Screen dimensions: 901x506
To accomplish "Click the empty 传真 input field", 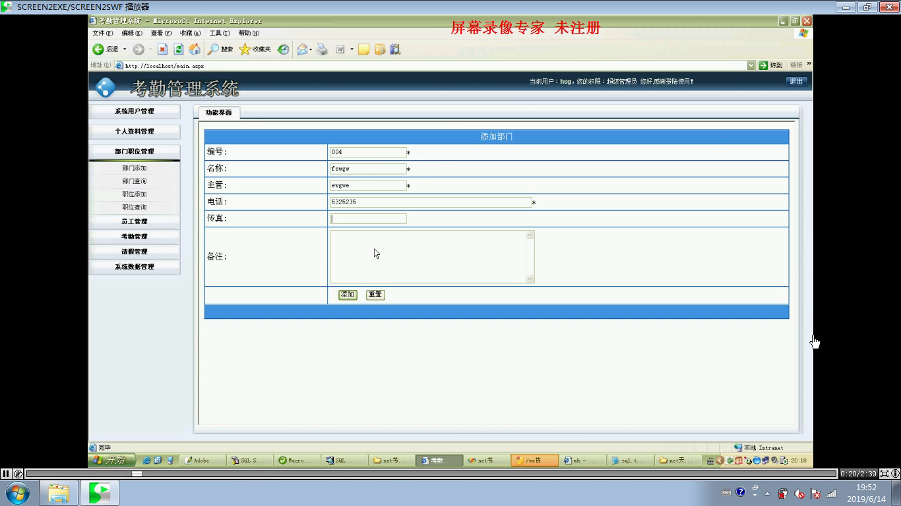I will (368, 219).
